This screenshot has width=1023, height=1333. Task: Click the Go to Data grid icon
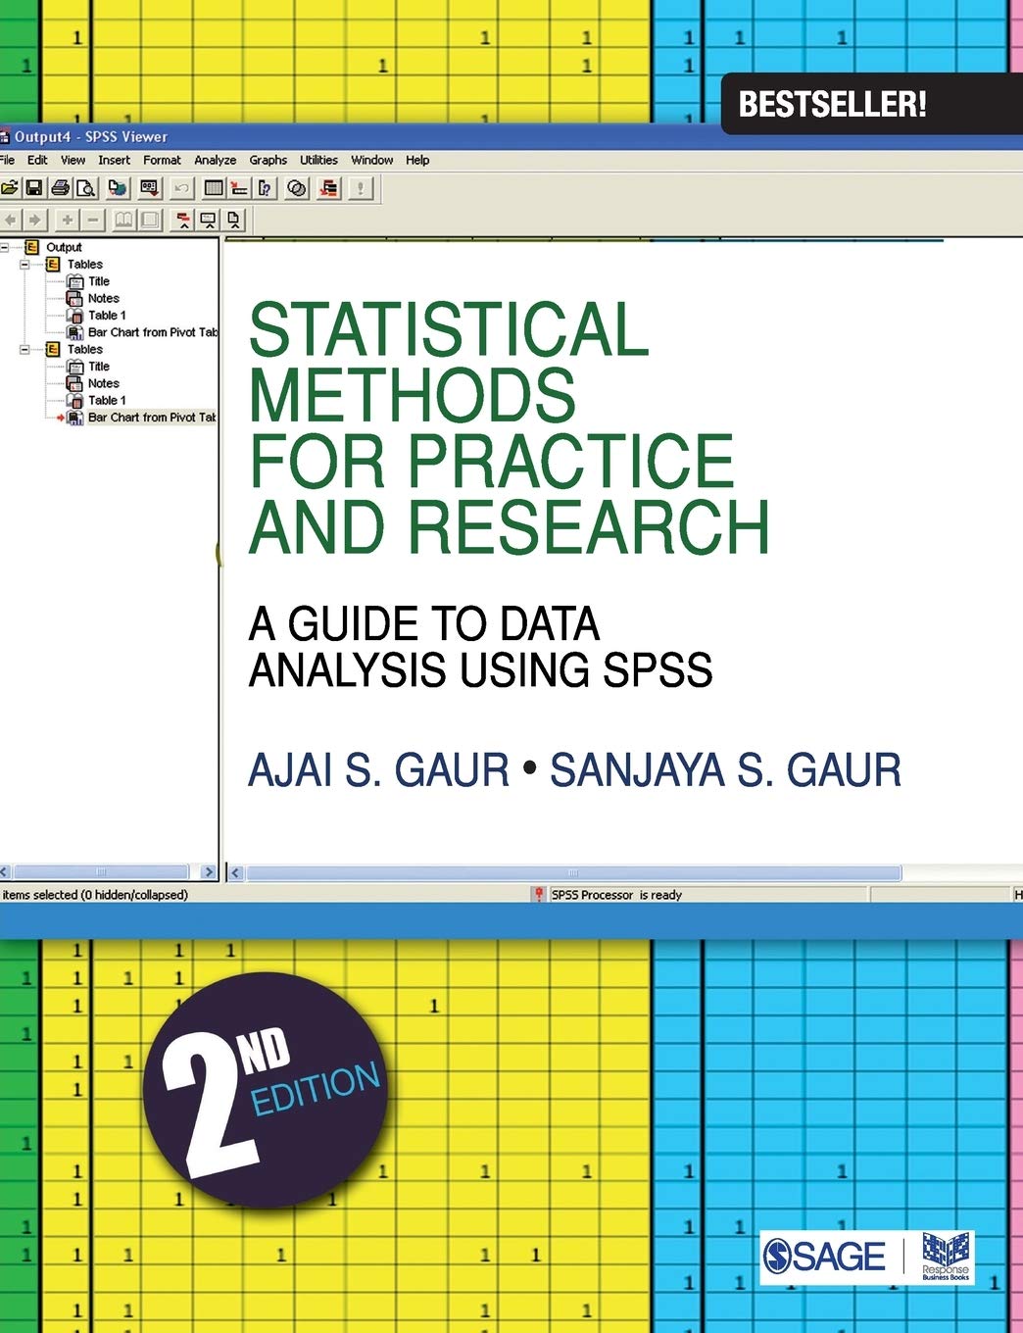coord(214,188)
